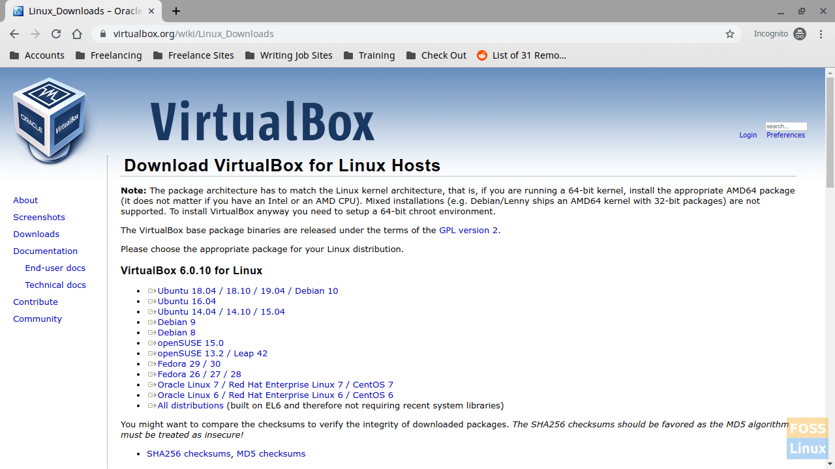The width and height of the screenshot is (835, 469).
Task: Click the Incognito mode icon
Action: (x=800, y=34)
